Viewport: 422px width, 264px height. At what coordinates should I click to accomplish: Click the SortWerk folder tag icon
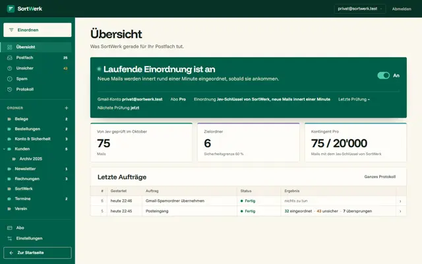click(x=9, y=189)
